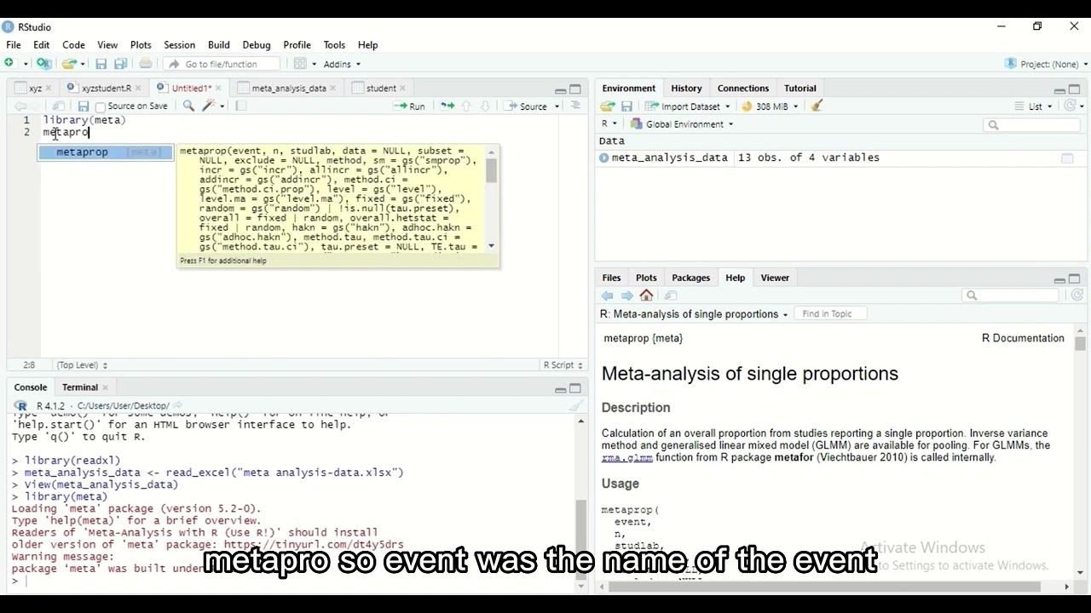Switch to the xyzstudent.R tab
Image resolution: width=1091 pixels, height=613 pixels.
[105, 89]
